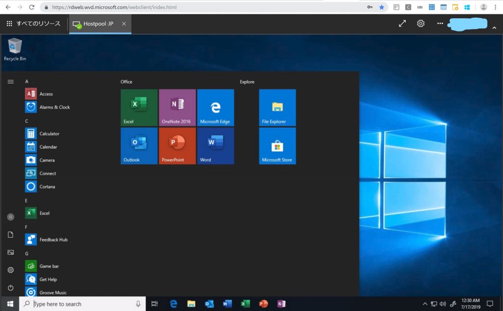503x311 pixels.
Task: Open Chrome's three-dot menu
Action: coord(496,7)
